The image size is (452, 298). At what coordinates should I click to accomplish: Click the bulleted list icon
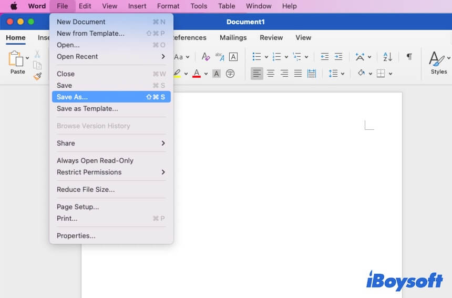tap(256, 56)
